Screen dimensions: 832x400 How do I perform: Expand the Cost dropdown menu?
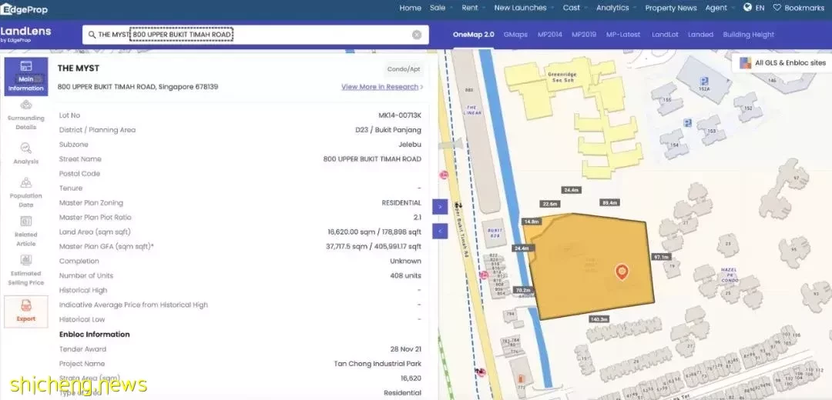click(575, 8)
